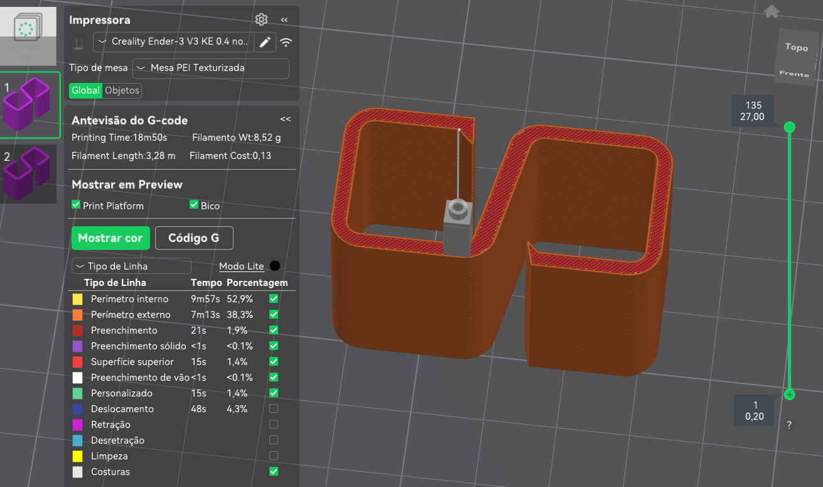Hide Personalizado lines checkbox

point(274,393)
